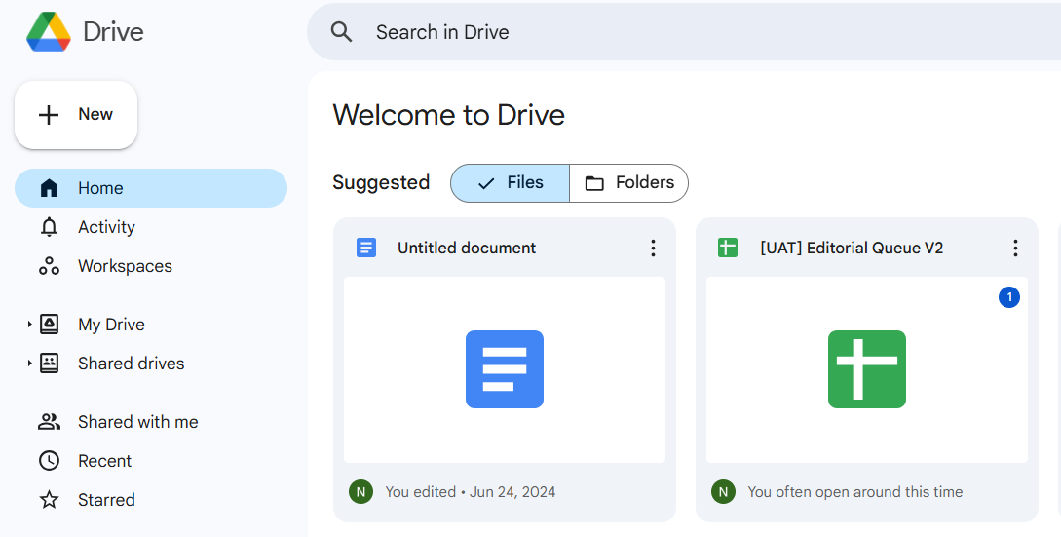Click the Activity bell icon
Viewport: 1061px width, 537px height.
pyautogui.click(x=49, y=227)
